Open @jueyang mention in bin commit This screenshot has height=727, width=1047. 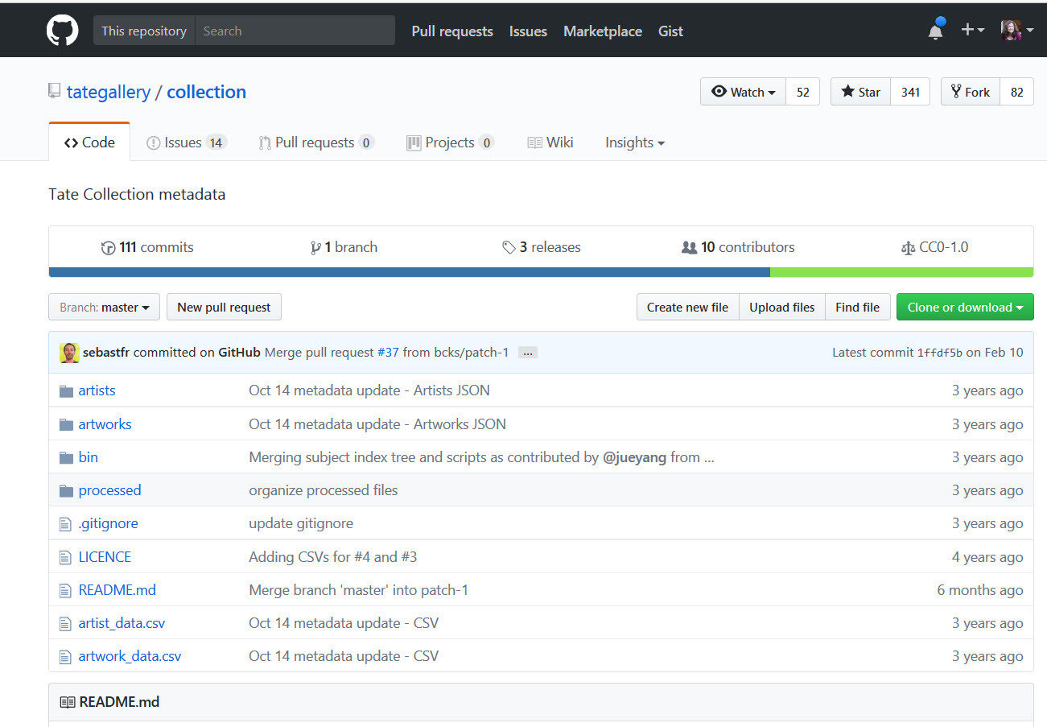[634, 457]
